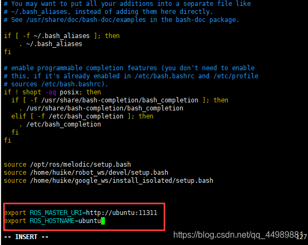Click the 'if ! shopt -oq posix; then' line

coord(52,92)
